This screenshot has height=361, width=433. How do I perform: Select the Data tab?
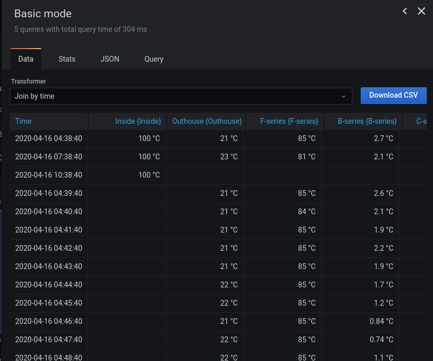click(x=25, y=59)
